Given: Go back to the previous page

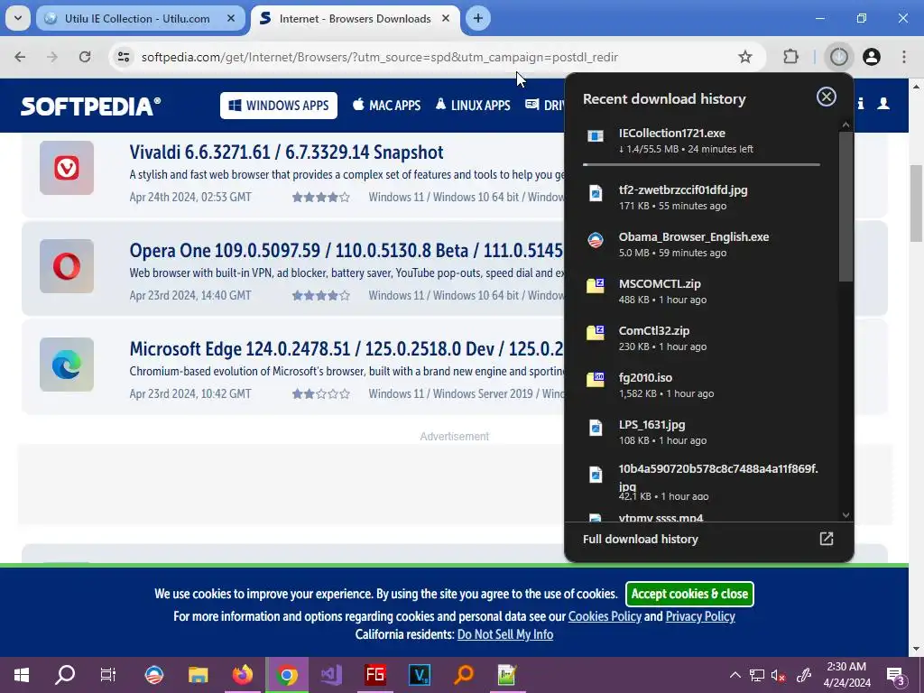Looking at the screenshot, I should 20,57.
